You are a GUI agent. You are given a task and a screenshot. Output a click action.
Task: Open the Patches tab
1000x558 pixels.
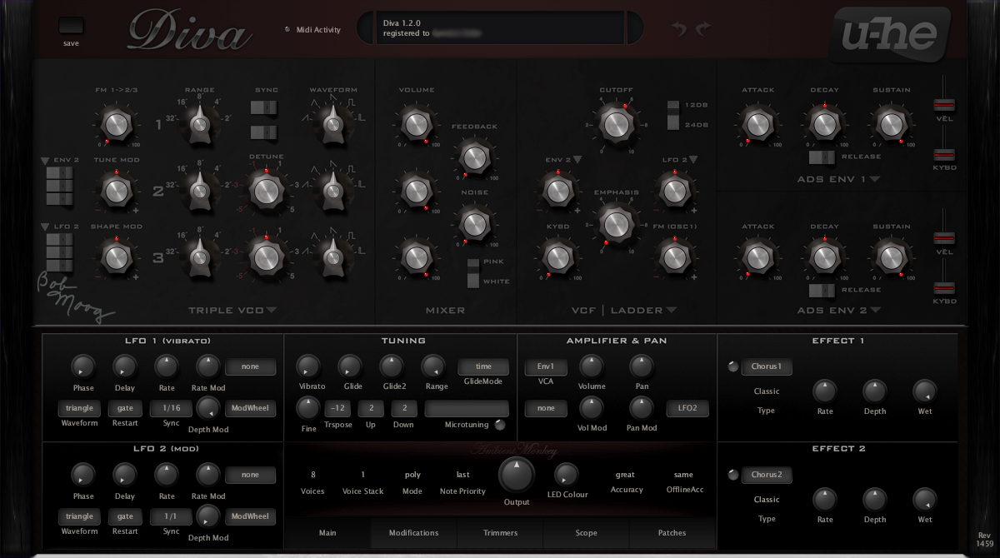(672, 533)
